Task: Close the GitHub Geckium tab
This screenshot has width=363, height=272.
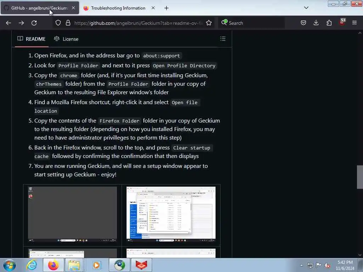Action: coord(73,8)
